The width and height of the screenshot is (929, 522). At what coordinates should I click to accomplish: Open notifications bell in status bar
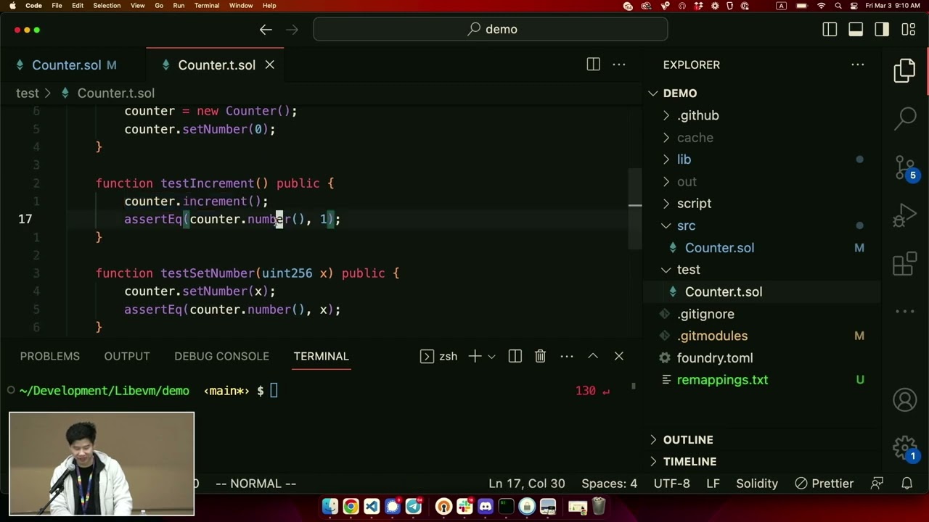(907, 484)
